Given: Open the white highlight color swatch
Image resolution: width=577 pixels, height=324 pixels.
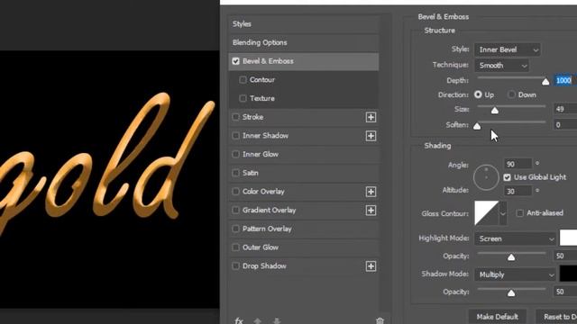Looking at the screenshot, I should (x=568, y=238).
